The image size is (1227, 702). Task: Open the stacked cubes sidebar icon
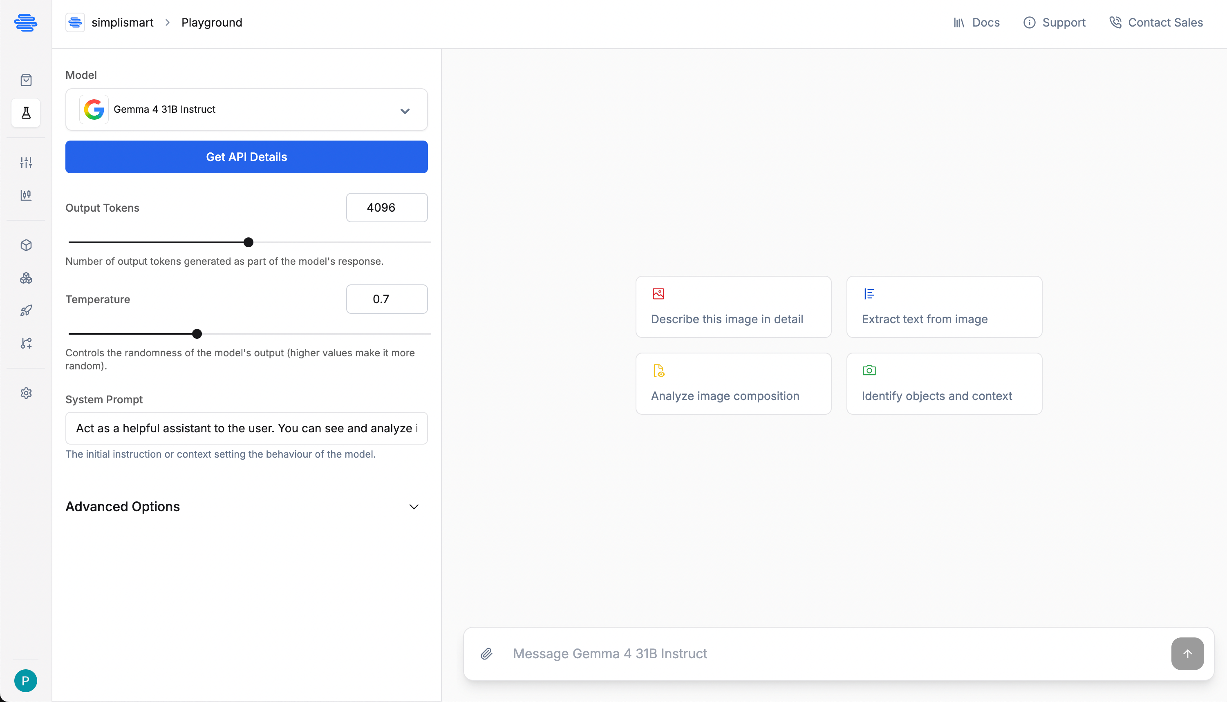pos(26,278)
